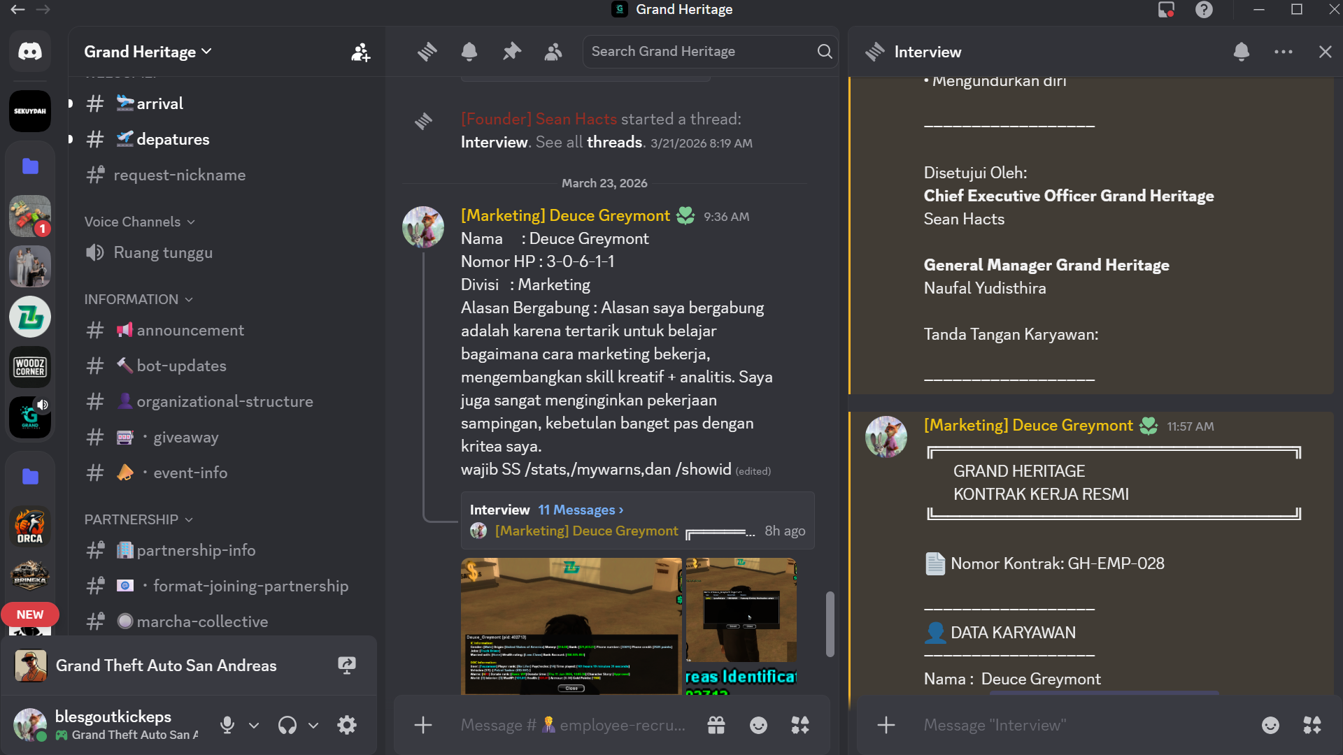The image size is (1343, 755).
Task: Open the giveaway channel
Action: click(x=227, y=437)
